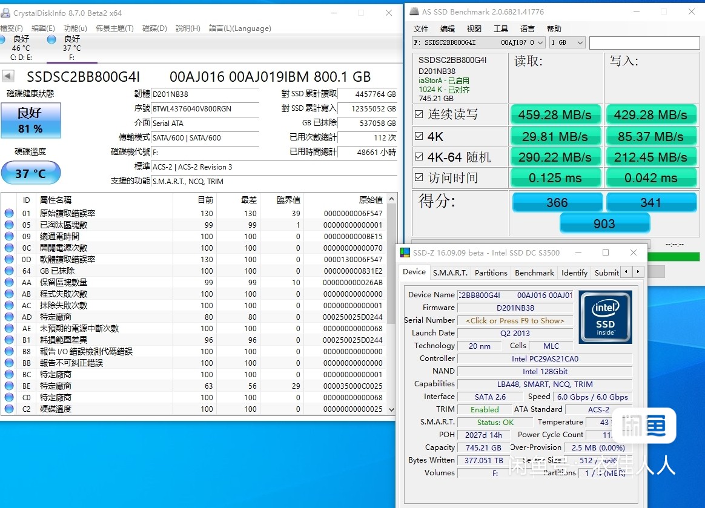Click status orb for attribute AD row
The image size is (705, 508).
9,317
